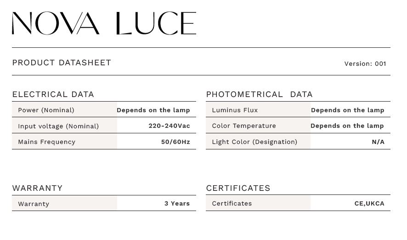This screenshot has height=240, width=407.
Task: Select the Power (Nominal) label
Action: (46, 110)
